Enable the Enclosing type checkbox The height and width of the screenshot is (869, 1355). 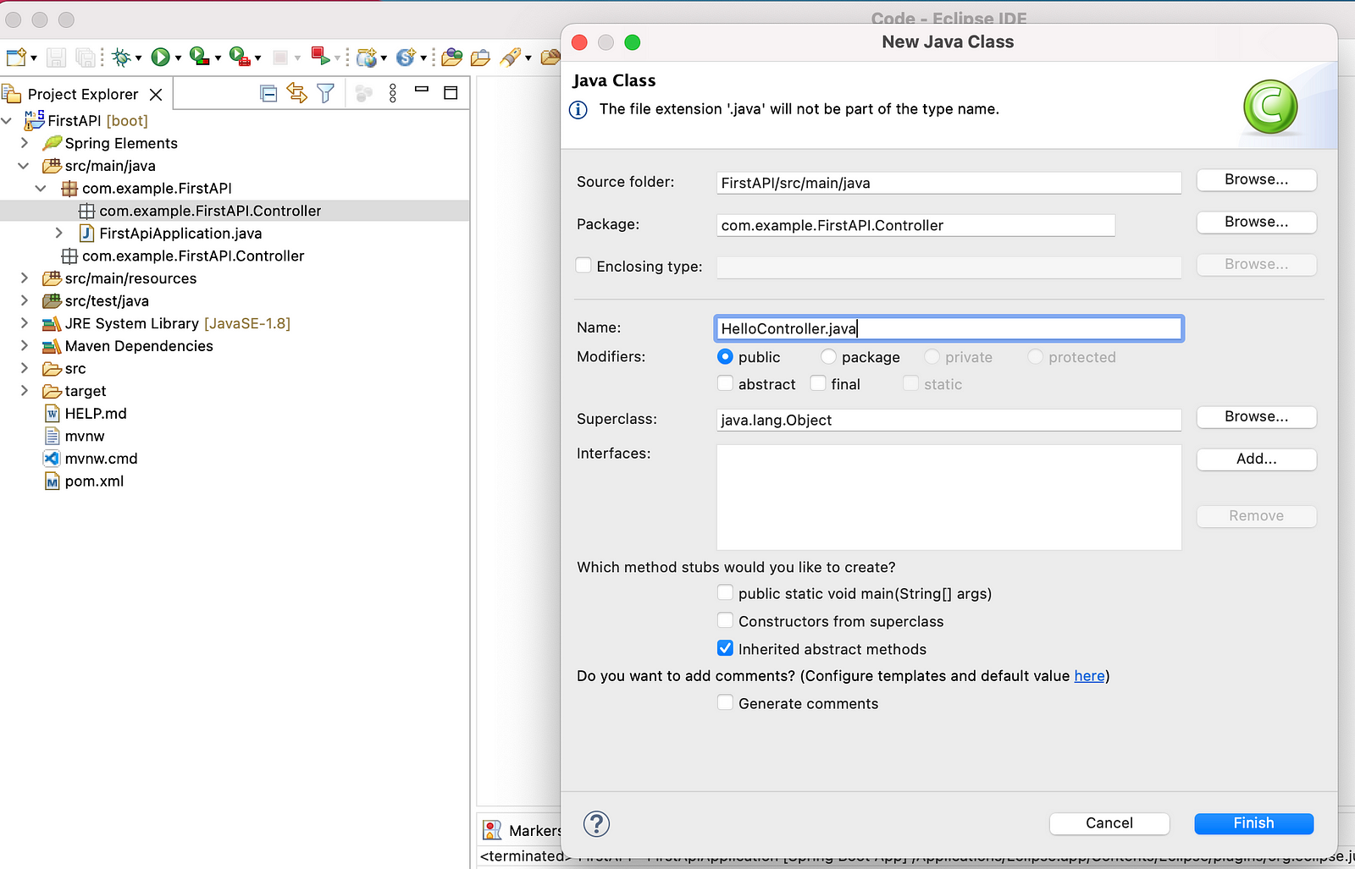click(583, 265)
